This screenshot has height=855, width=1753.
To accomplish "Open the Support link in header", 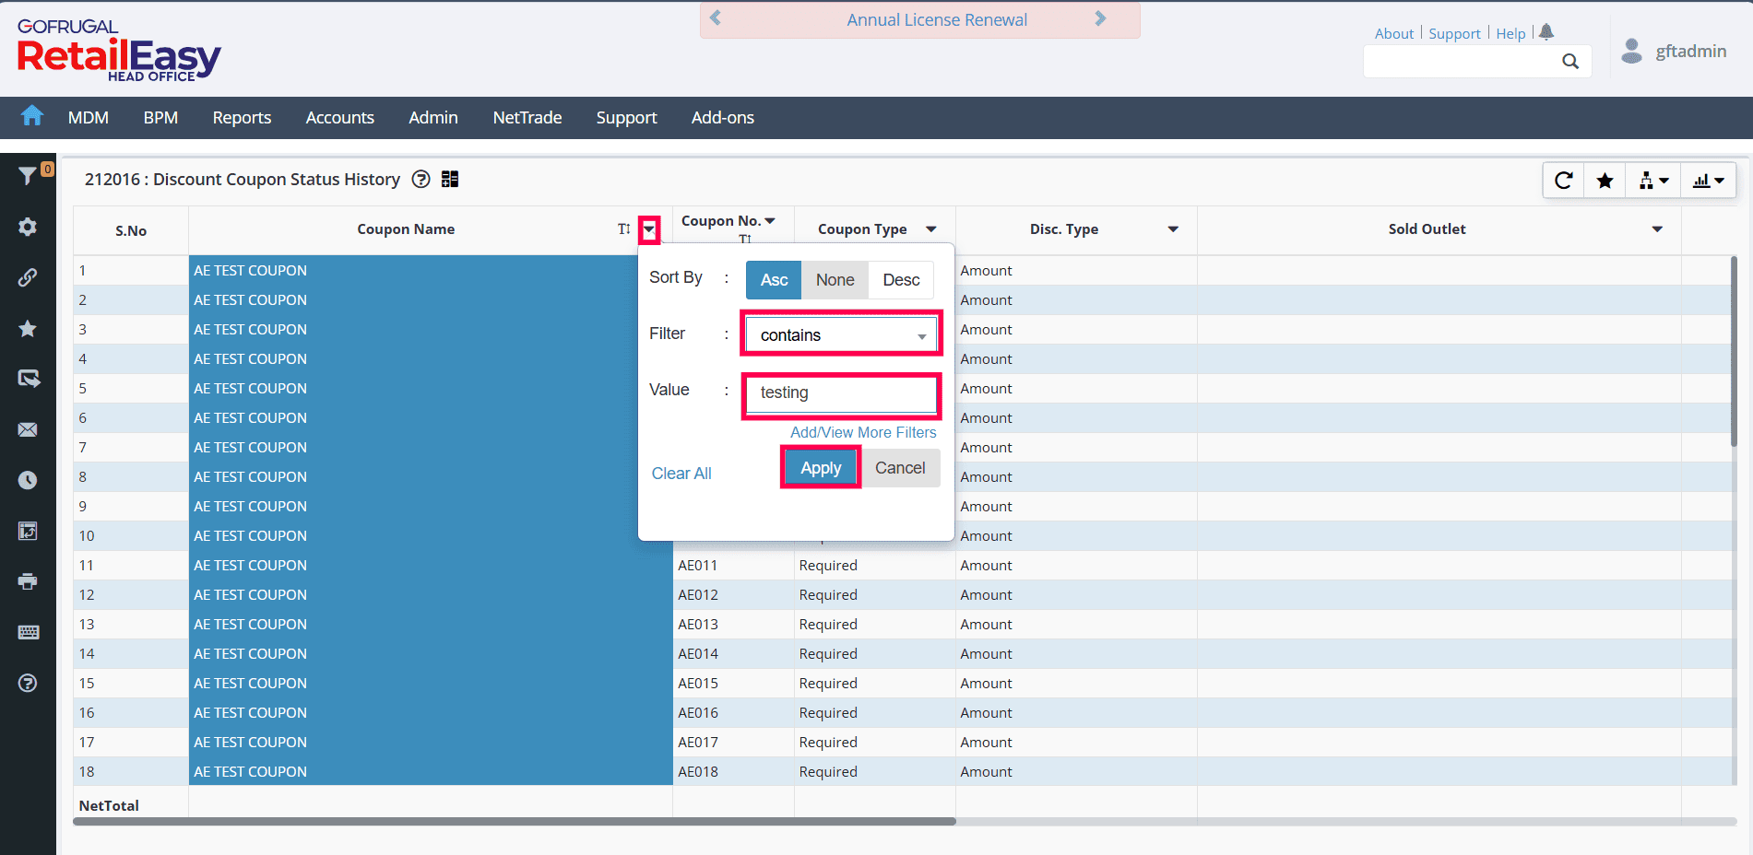I will [1454, 33].
